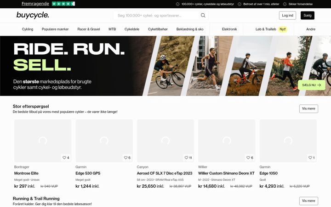Open the Aeroad CF SLX 7 product image
This screenshot has height=207, width=331.
click(x=165, y=141)
